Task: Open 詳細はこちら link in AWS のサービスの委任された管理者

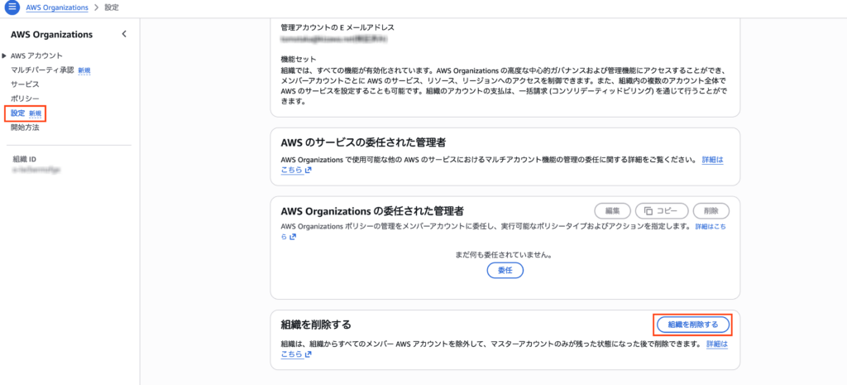Action: tap(712, 159)
